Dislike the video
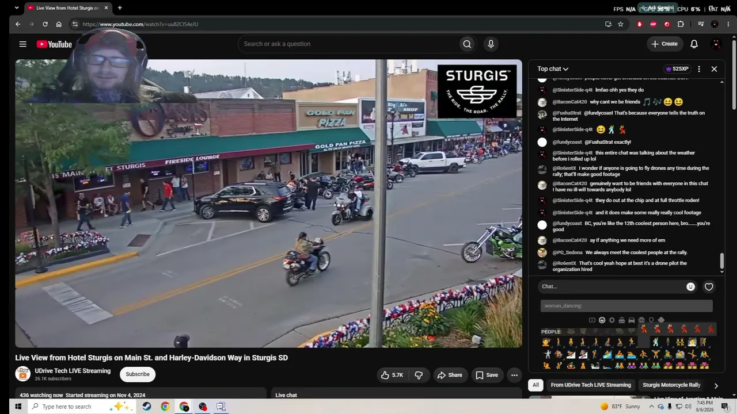Screen dimensions: 737x414 pyautogui.click(x=419, y=375)
